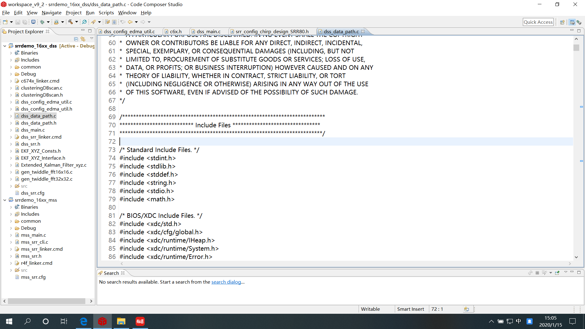Screen dimensions: 585x329
Task: Open File Explorer from the taskbar
Action: pos(121,321)
